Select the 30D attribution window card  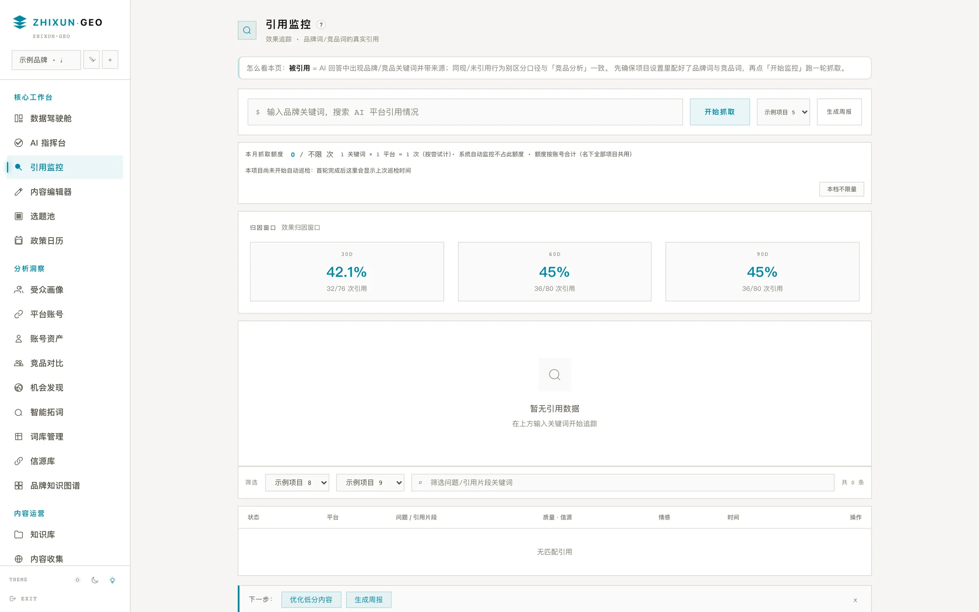point(347,271)
